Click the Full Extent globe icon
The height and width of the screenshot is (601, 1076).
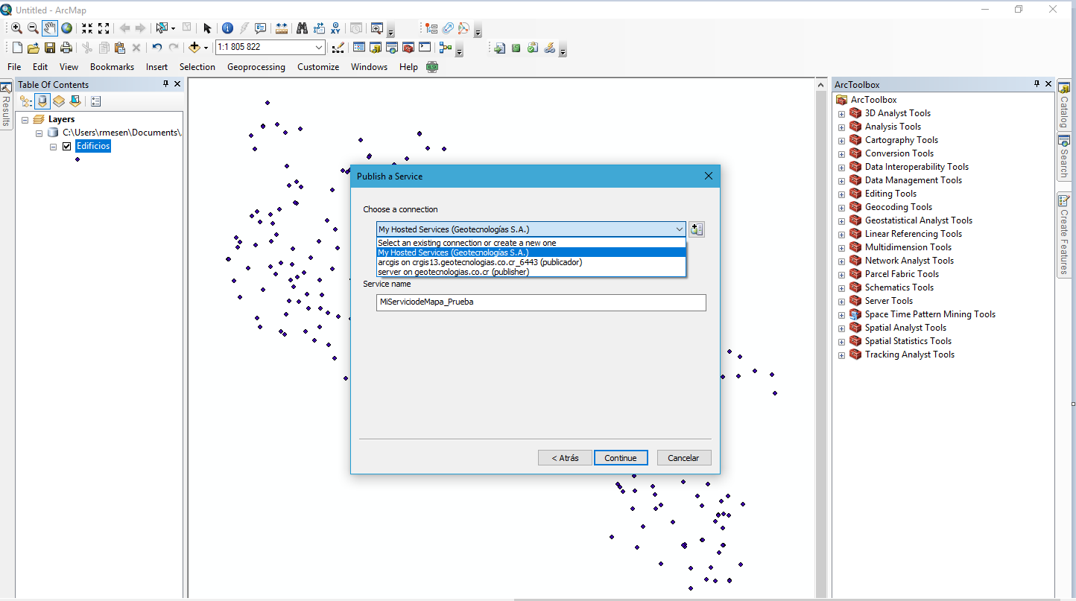(67, 28)
